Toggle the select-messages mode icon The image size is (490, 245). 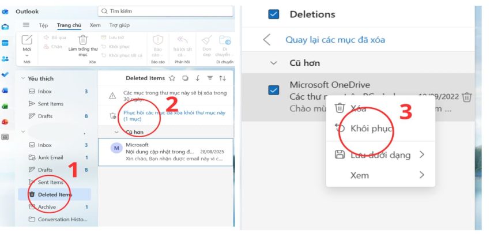click(185, 78)
